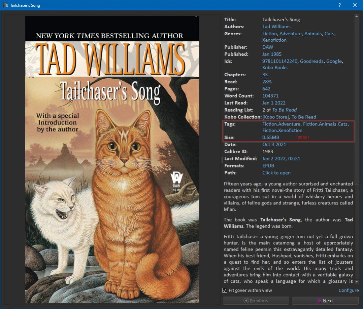363x309 pixels.
Task: Select the Xenofiction genre link
Action: 274,40
